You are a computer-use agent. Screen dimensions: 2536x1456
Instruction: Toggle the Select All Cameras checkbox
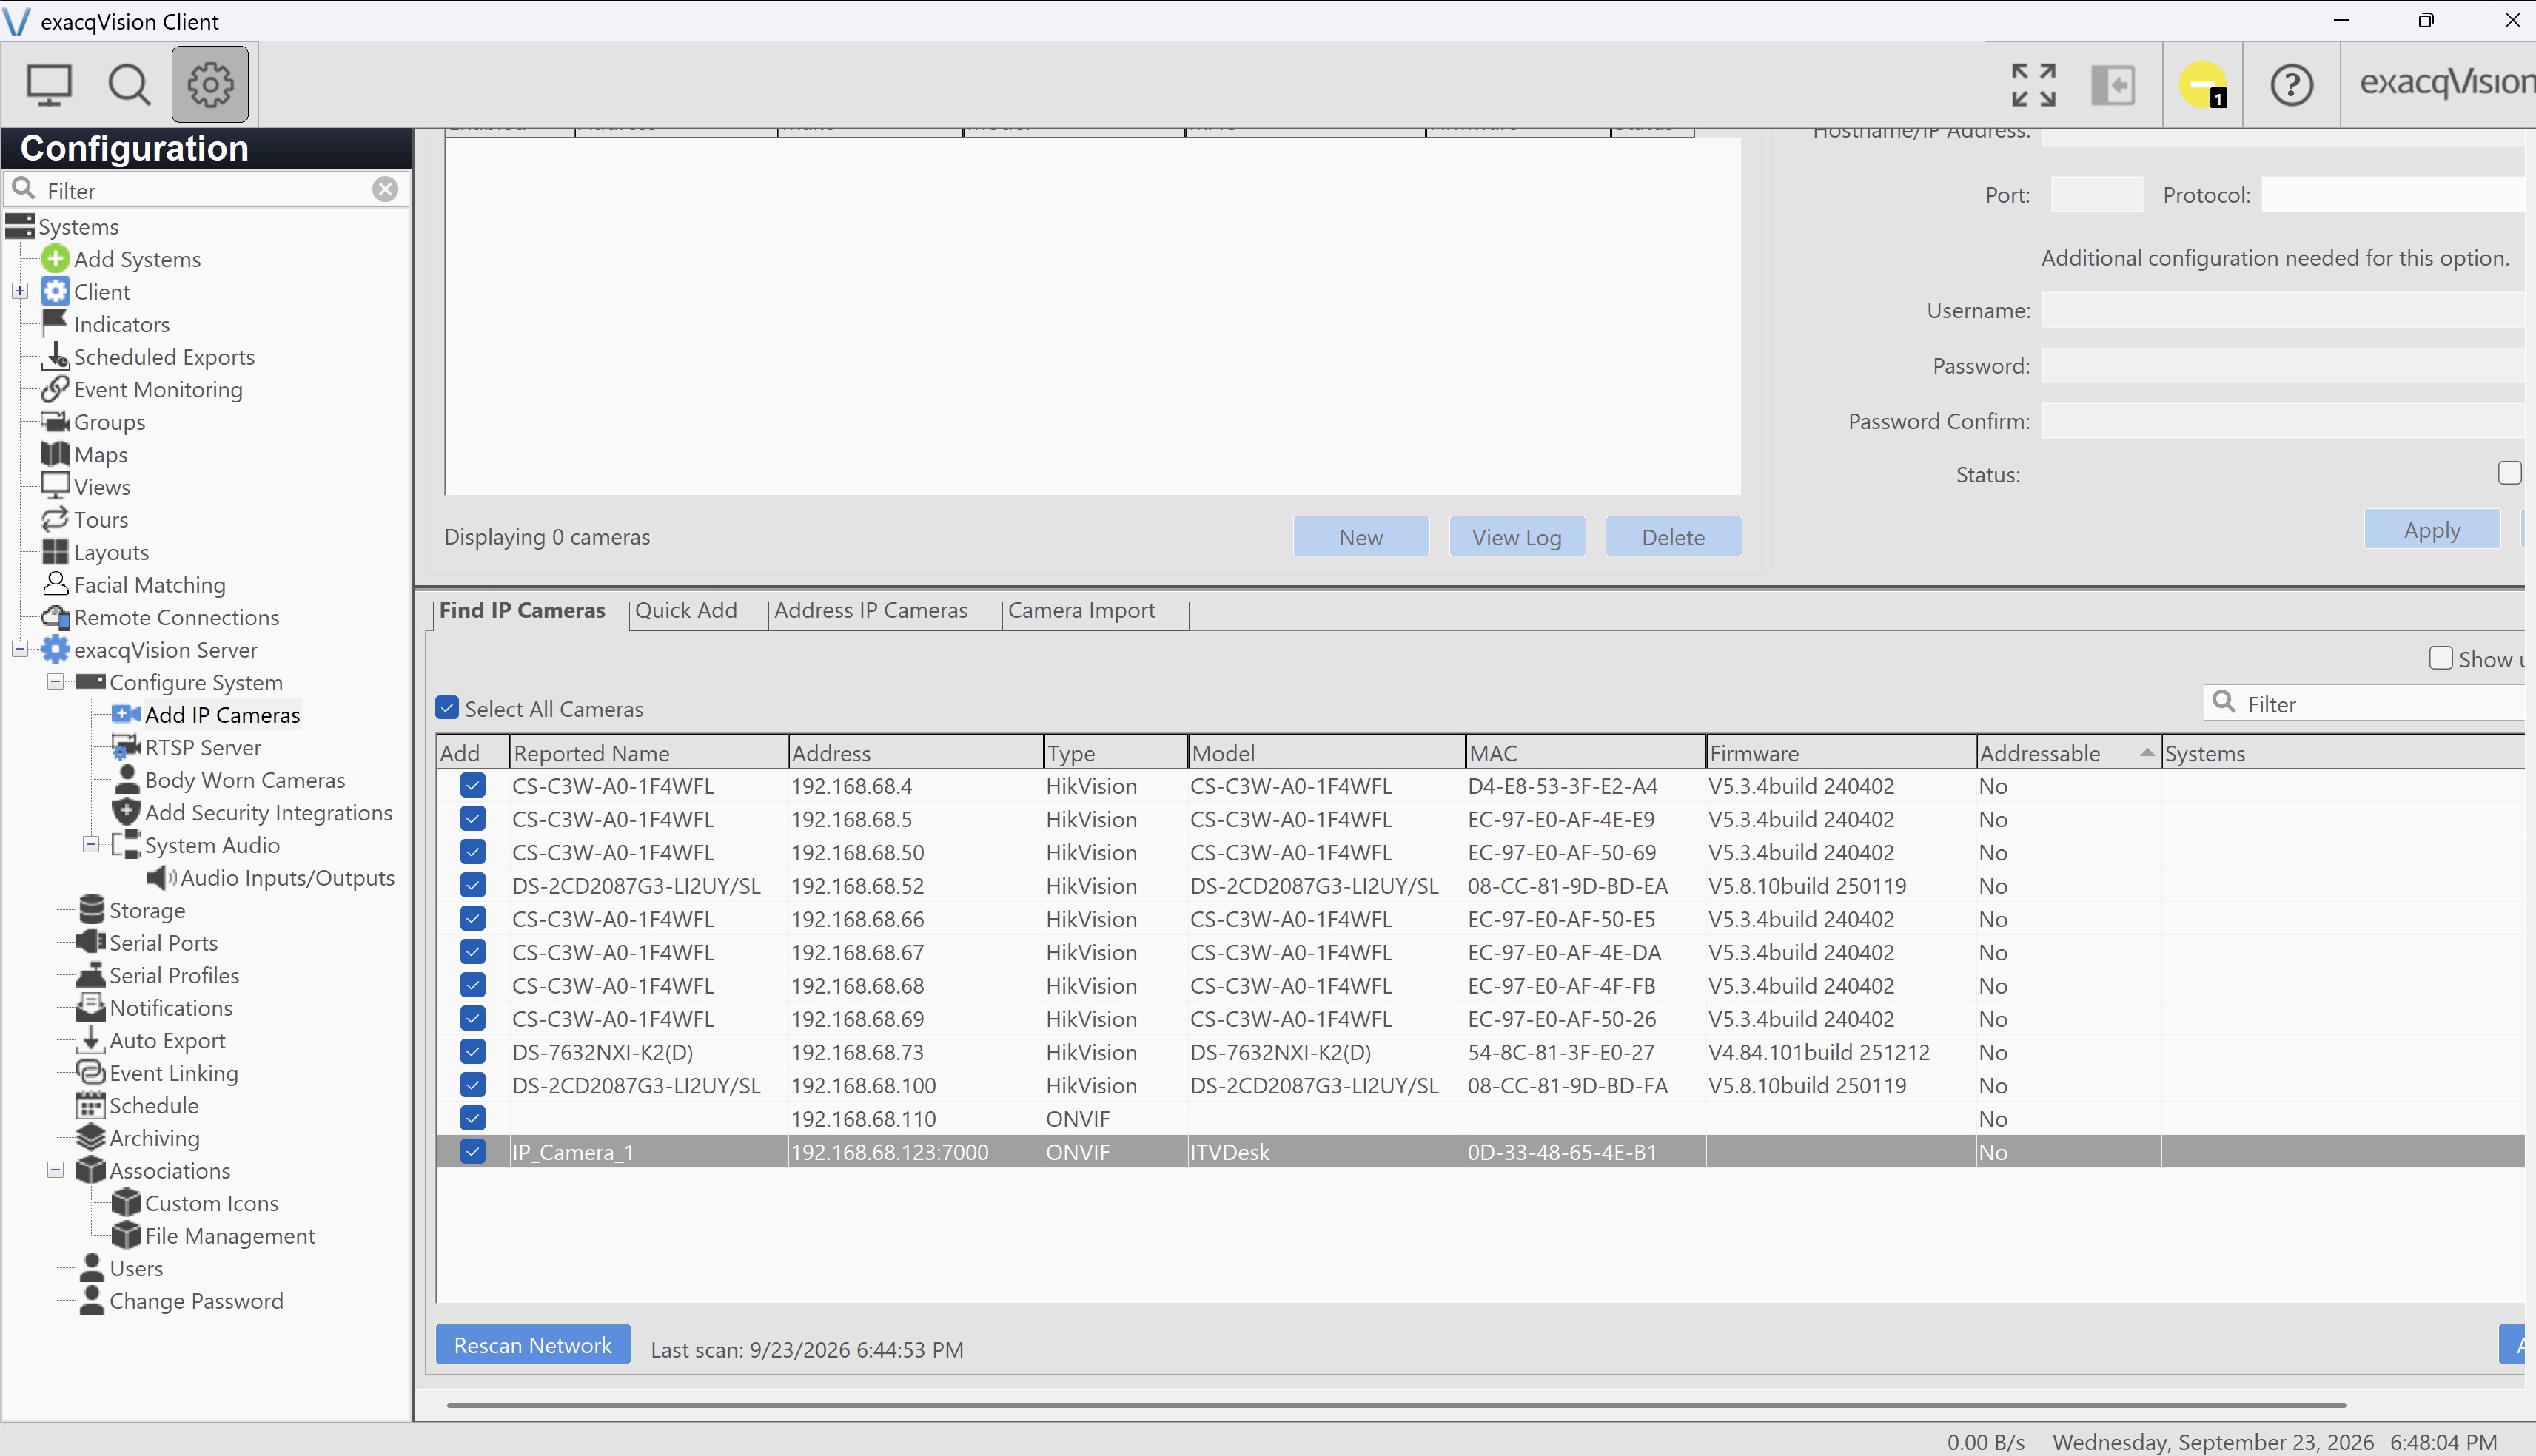447,708
